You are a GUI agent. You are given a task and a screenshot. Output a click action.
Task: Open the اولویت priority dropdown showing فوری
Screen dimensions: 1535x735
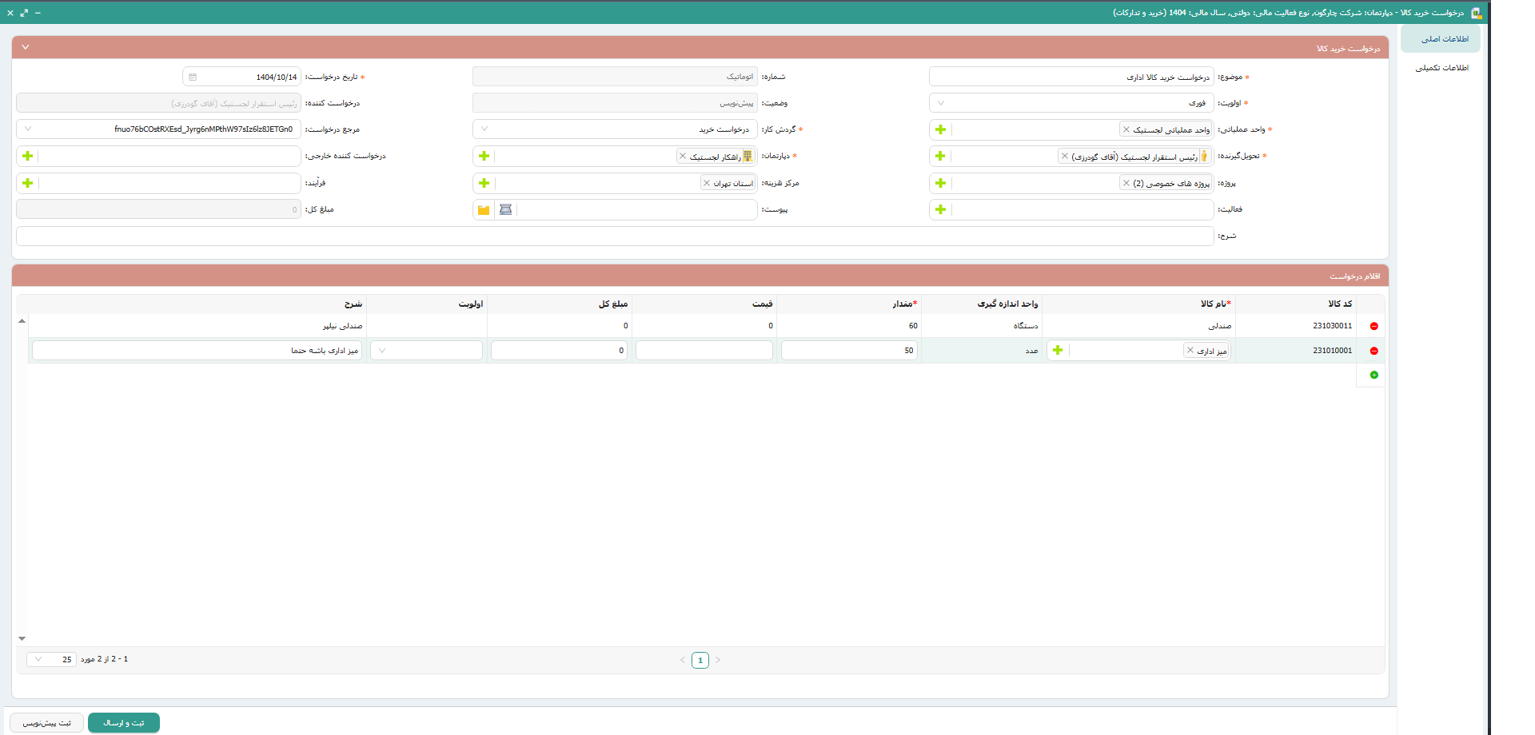click(941, 103)
